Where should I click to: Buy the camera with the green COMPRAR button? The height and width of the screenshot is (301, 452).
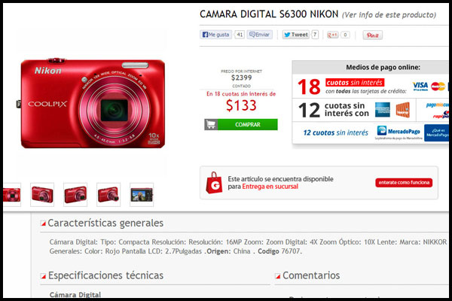coord(248,124)
